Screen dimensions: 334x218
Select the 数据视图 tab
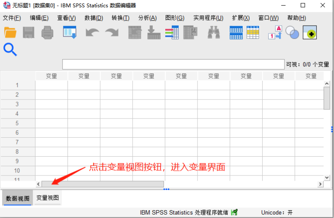click(17, 198)
